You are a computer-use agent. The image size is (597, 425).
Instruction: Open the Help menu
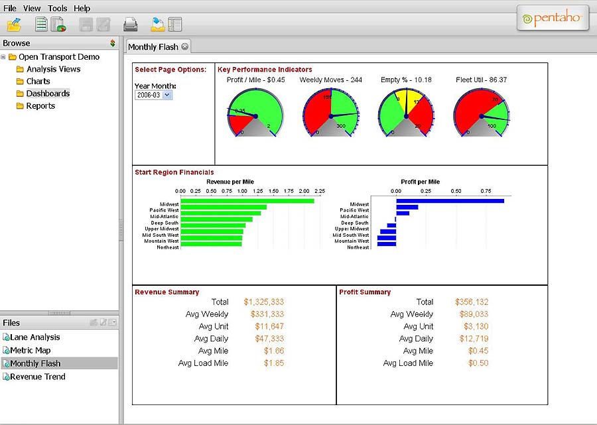tap(82, 8)
